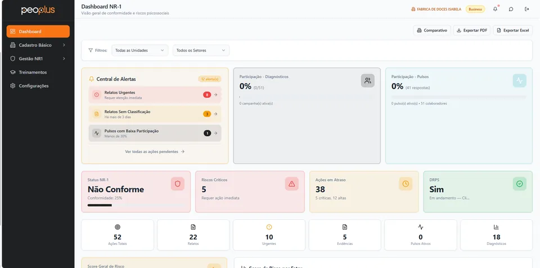Click the Cadastro Básico building icon
The width and height of the screenshot is (540, 268).
tap(13, 45)
